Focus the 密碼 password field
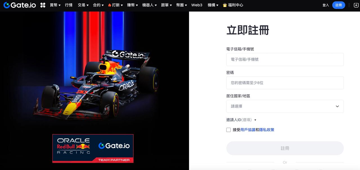This screenshot has height=170, width=360. point(285,83)
